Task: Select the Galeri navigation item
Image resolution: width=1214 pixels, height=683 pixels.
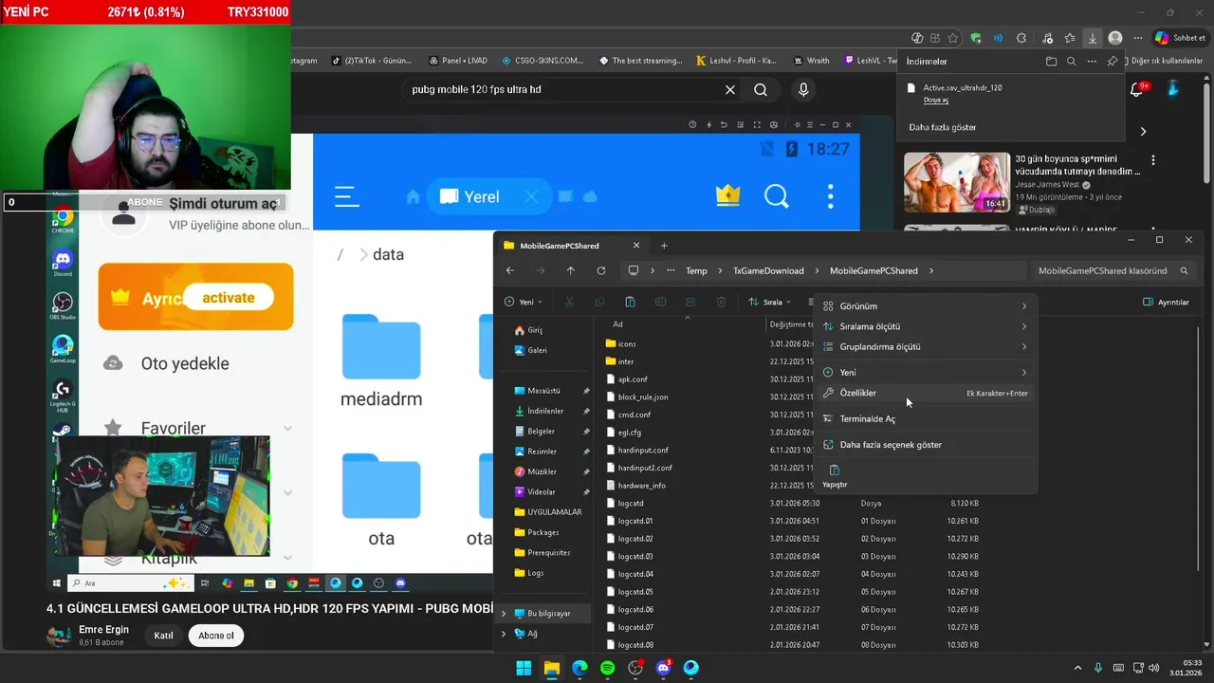Action: click(537, 350)
